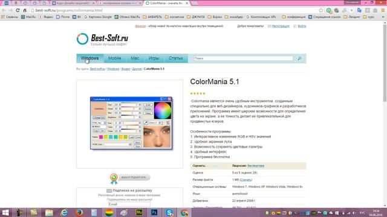Click the ColorMania screenshot thumbnail

click(131, 123)
